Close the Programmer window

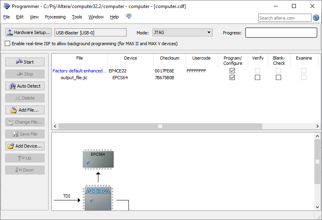[312, 6]
